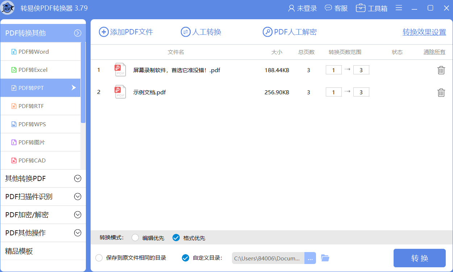The height and width of the screenshot is (272, 453).
Task: Click the 转换页数范围 column header
Action: click(345, 52)
